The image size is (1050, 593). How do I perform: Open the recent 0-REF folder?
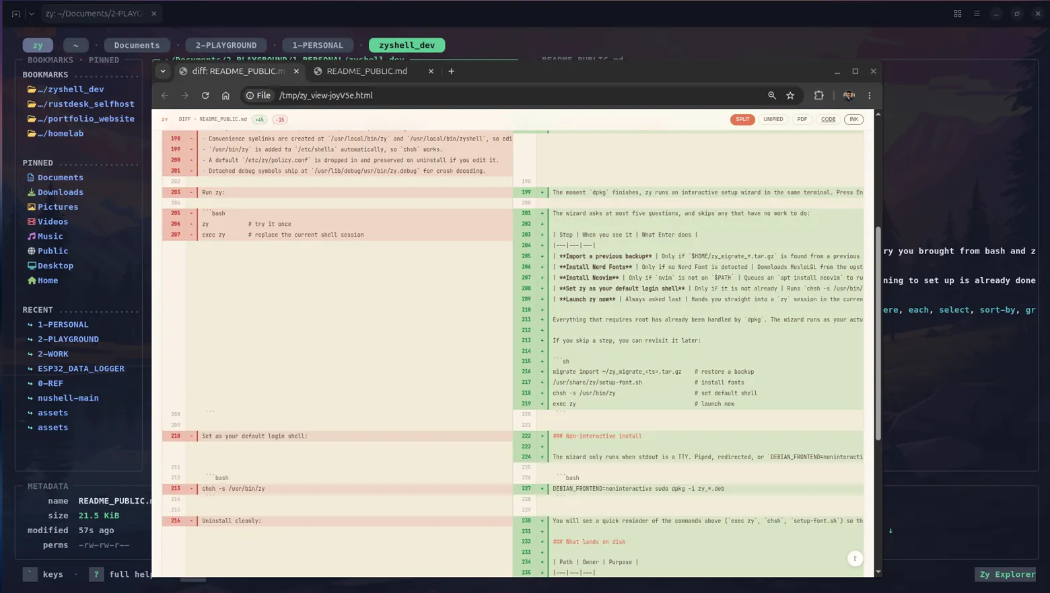click(45, 384)
